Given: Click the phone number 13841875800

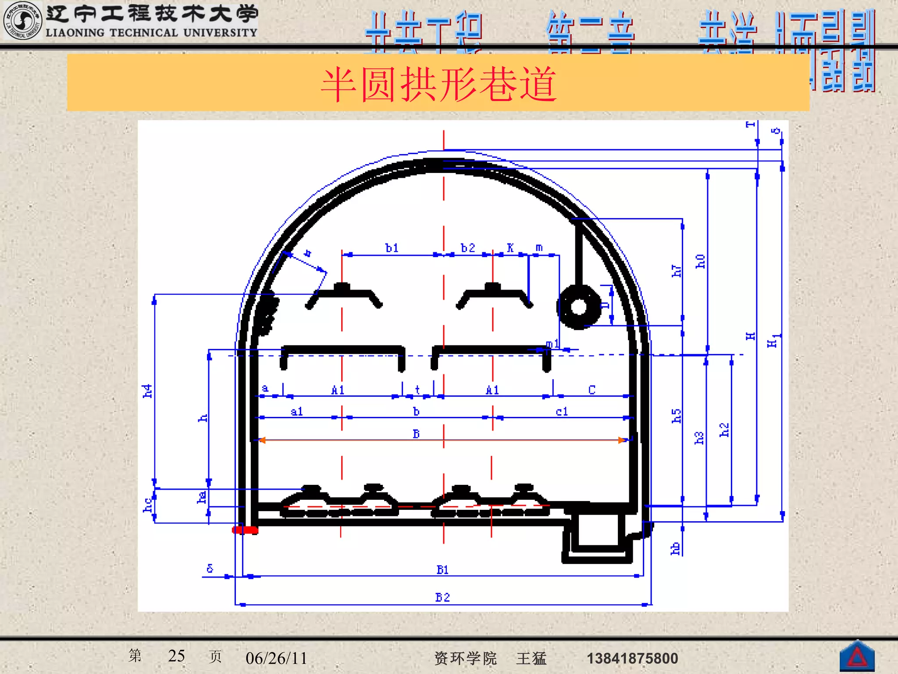Looking at the screenshot, I should [x=632, y=658].
